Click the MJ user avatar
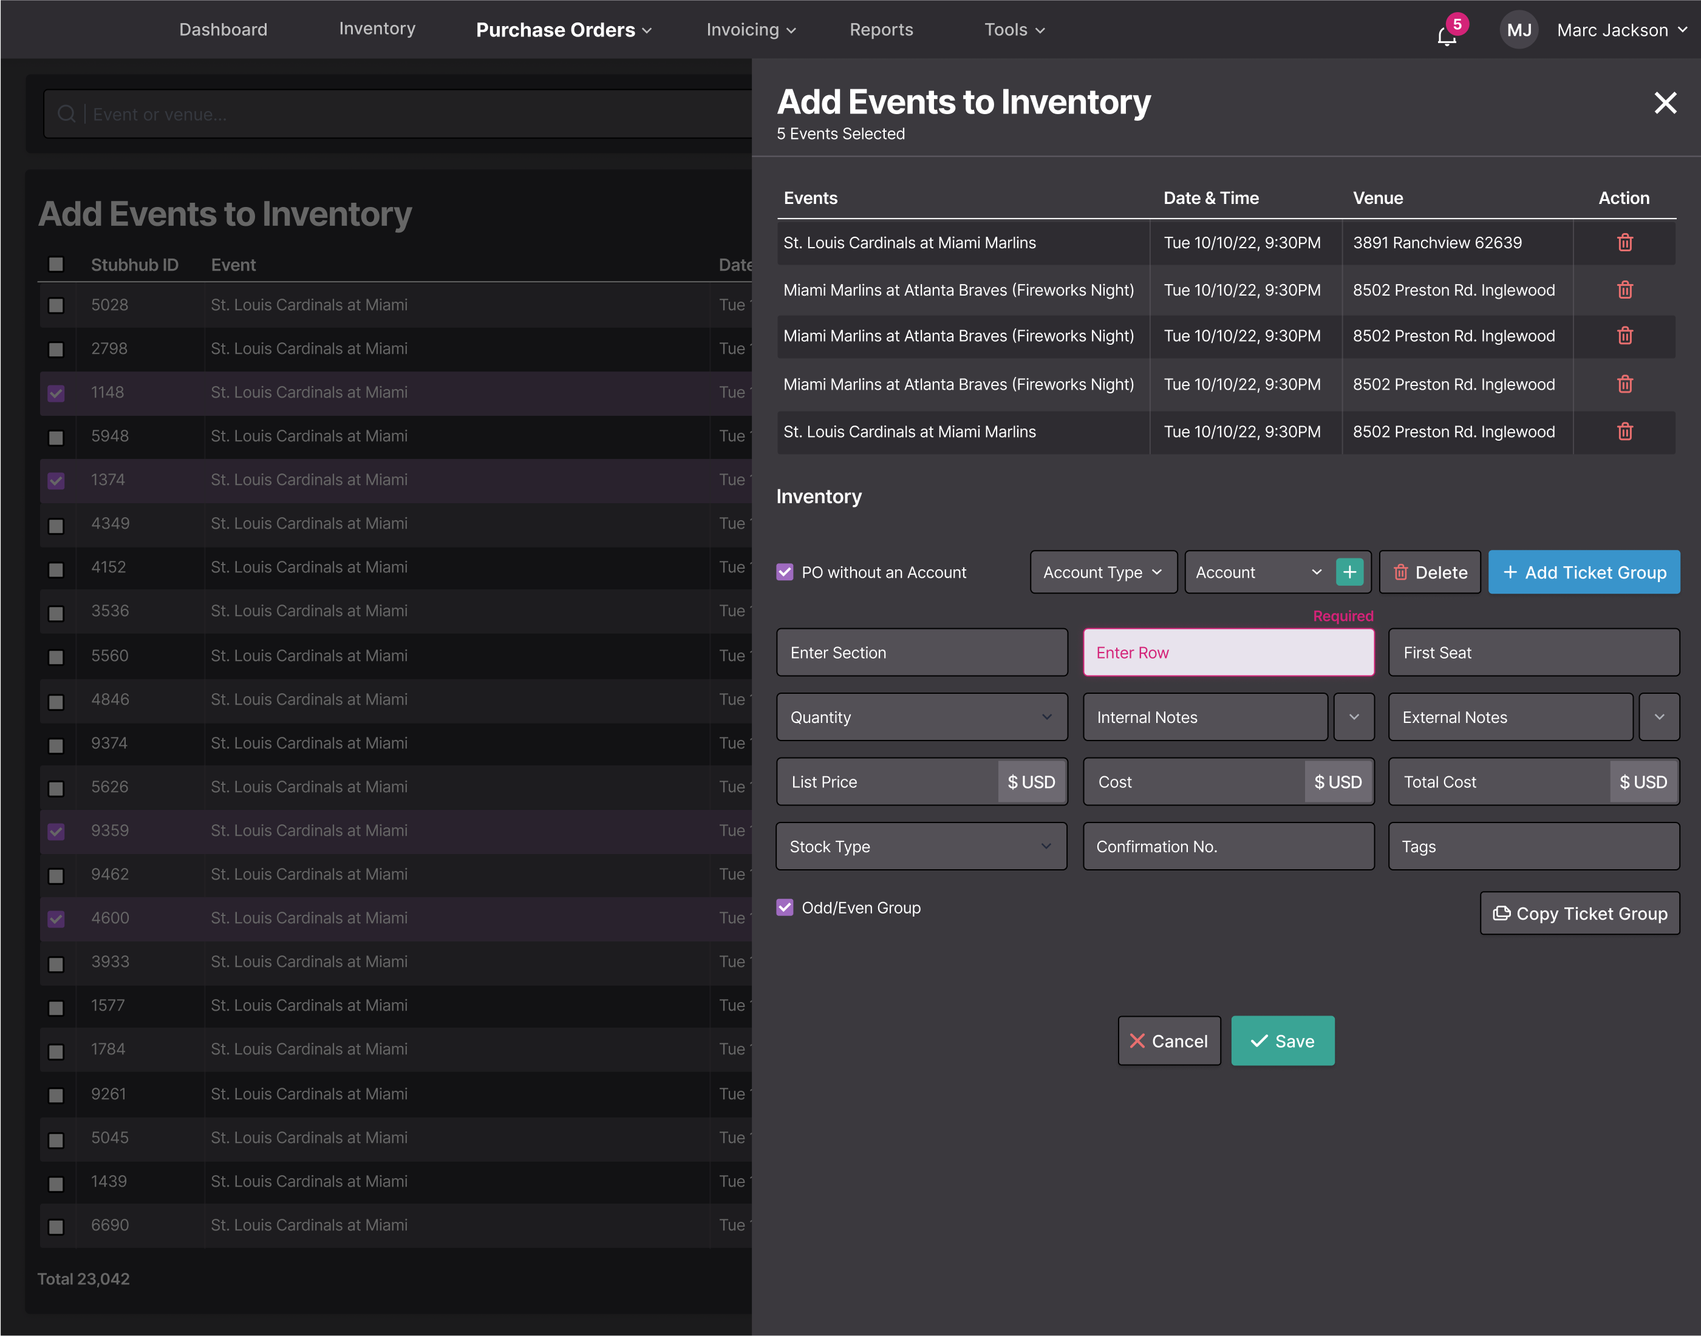 coord(1518,30)
